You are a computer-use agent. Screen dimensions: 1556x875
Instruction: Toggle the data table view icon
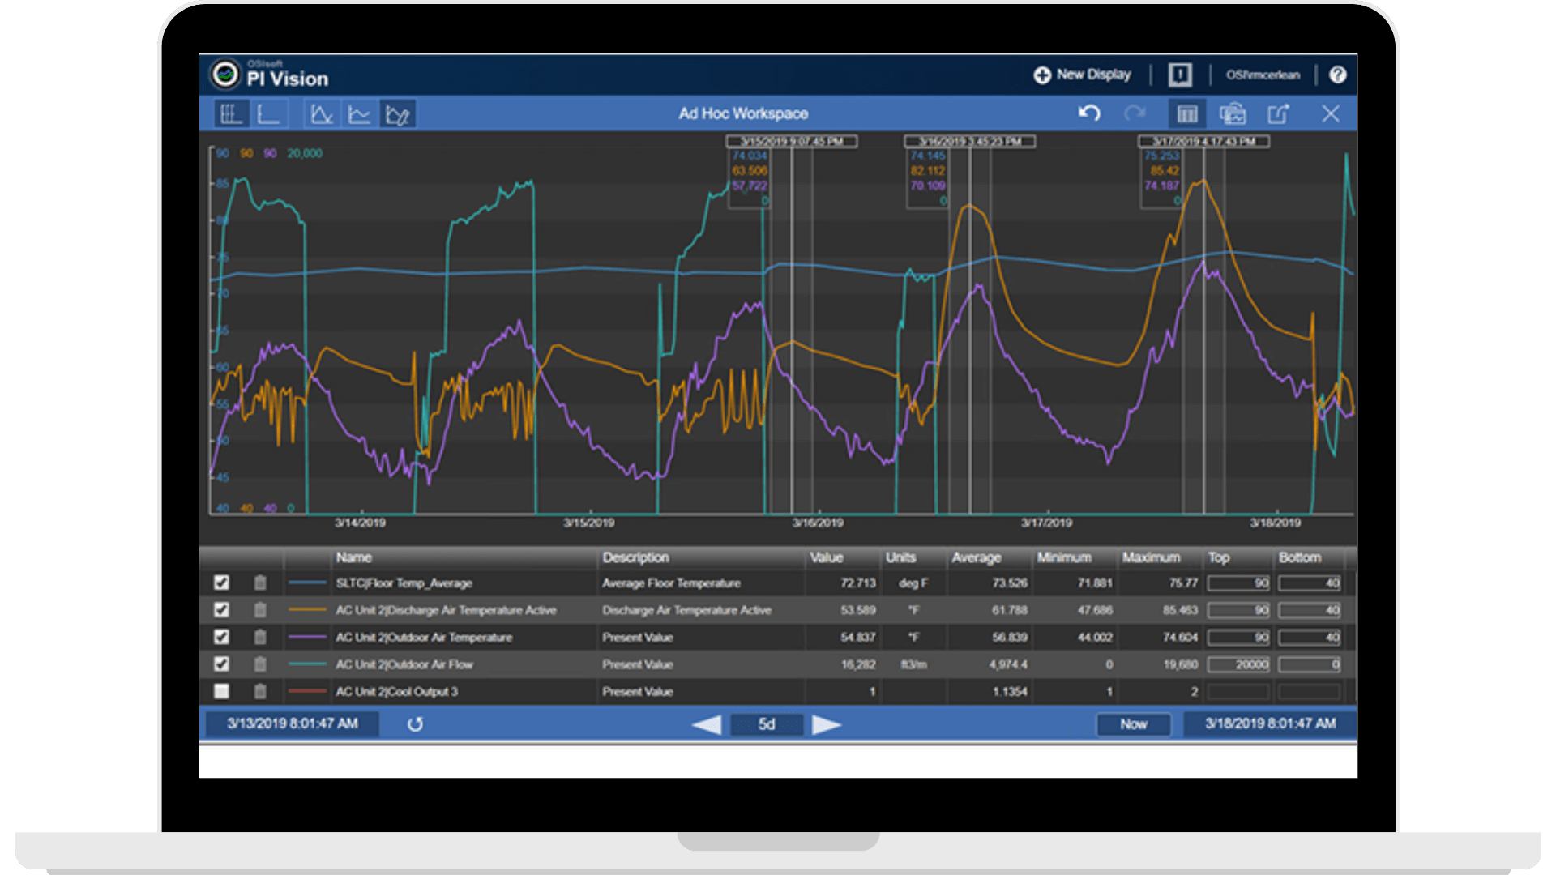1187,114
